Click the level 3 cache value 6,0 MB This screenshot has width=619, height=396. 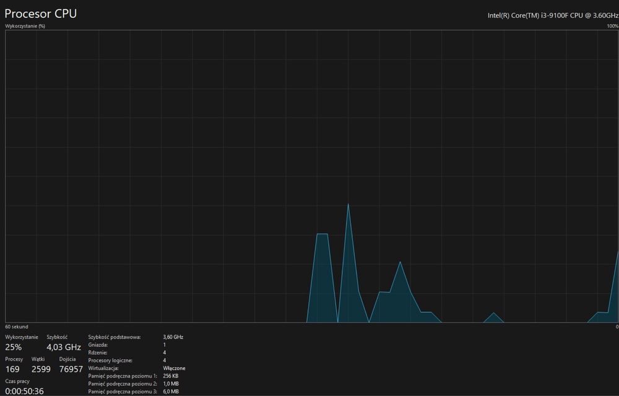pyautogui.click(x=171, y=391)
